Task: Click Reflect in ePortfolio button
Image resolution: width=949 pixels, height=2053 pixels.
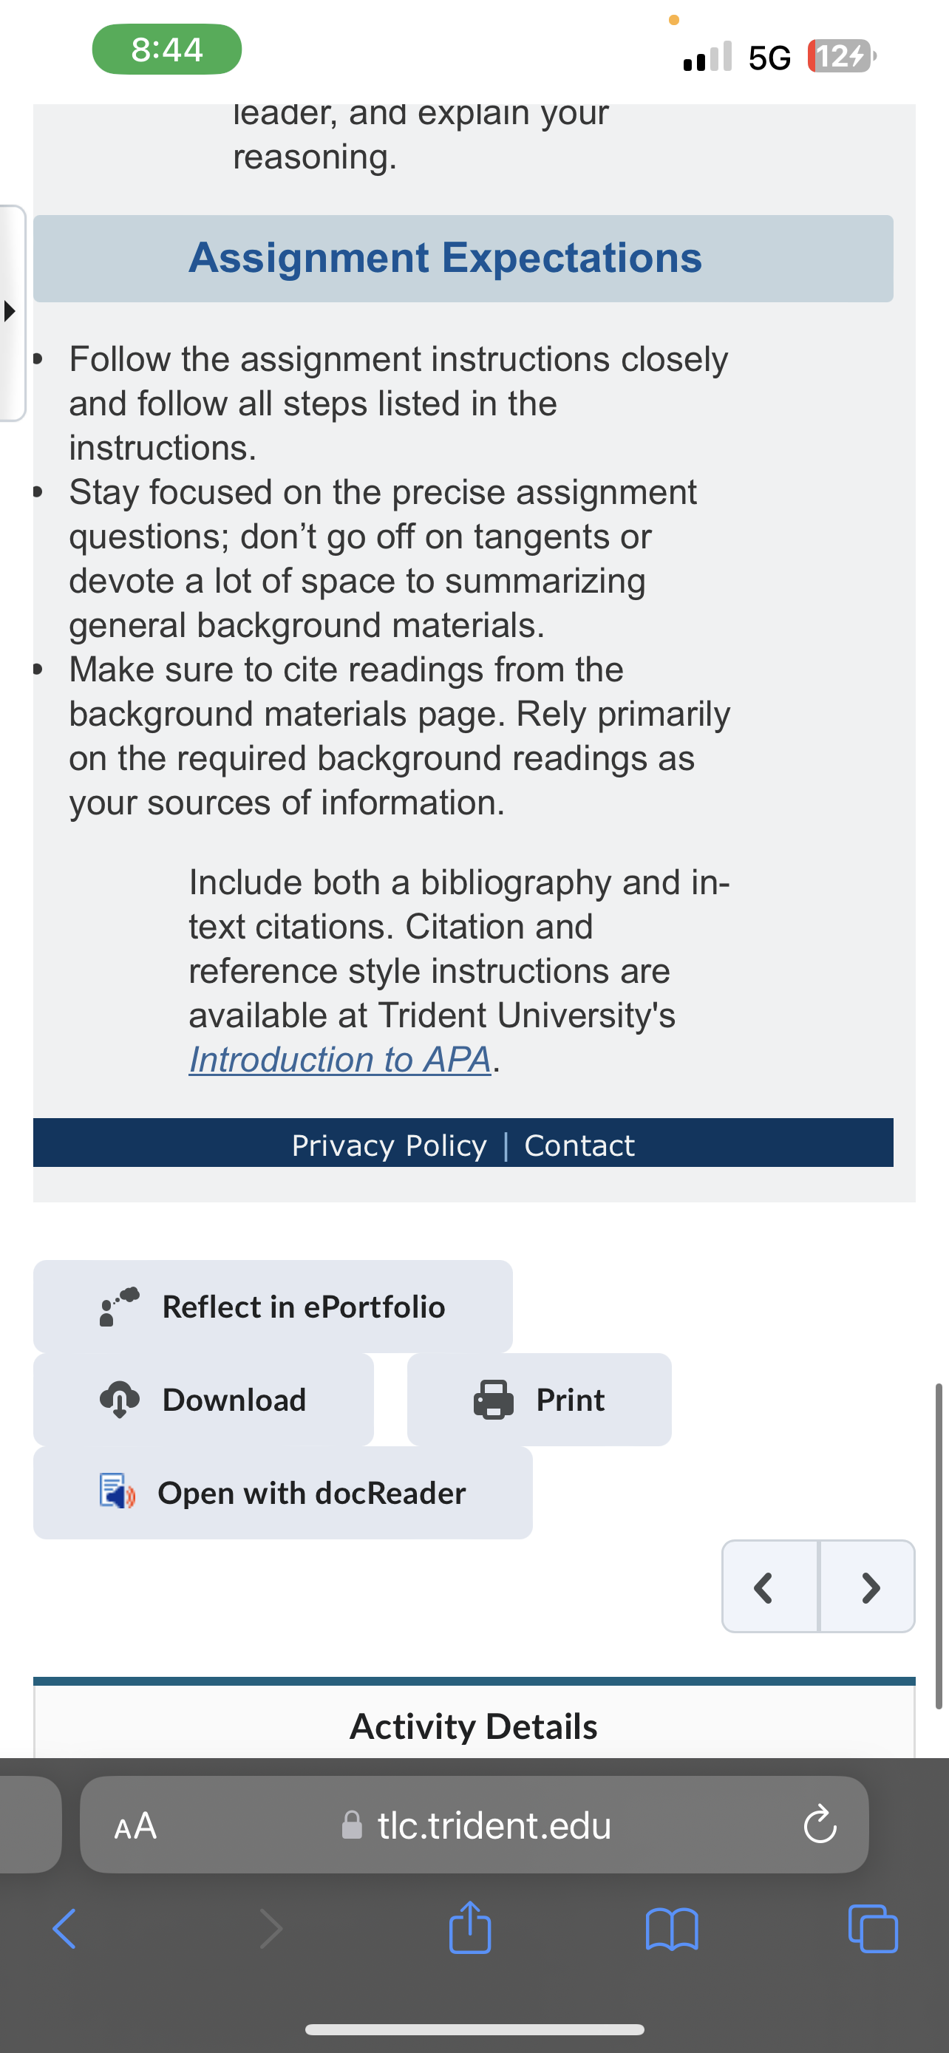Action: tap(273, 1307)
